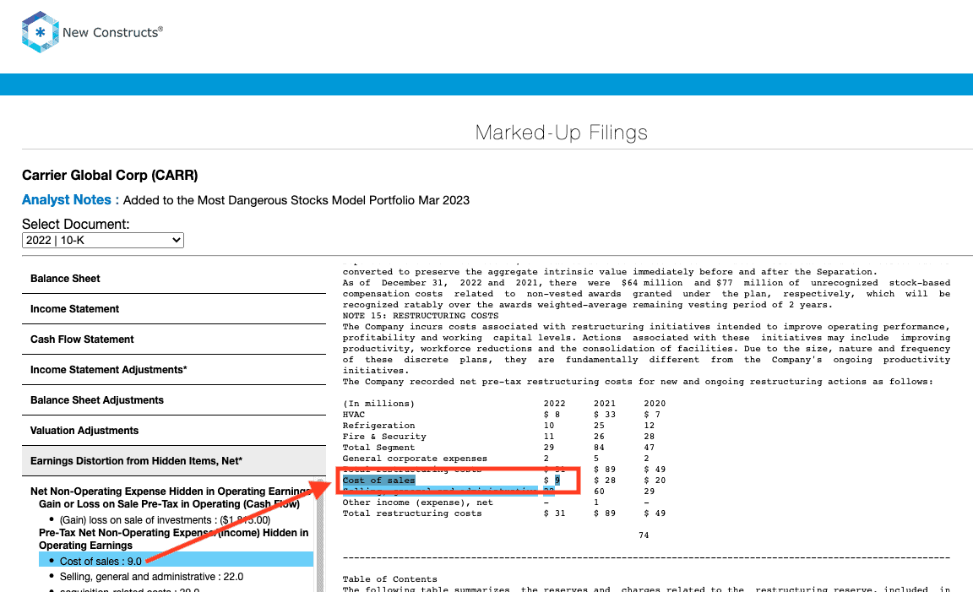Click the left panel vertical scrollbar
The image size is (973, 592).
[320, 535]
